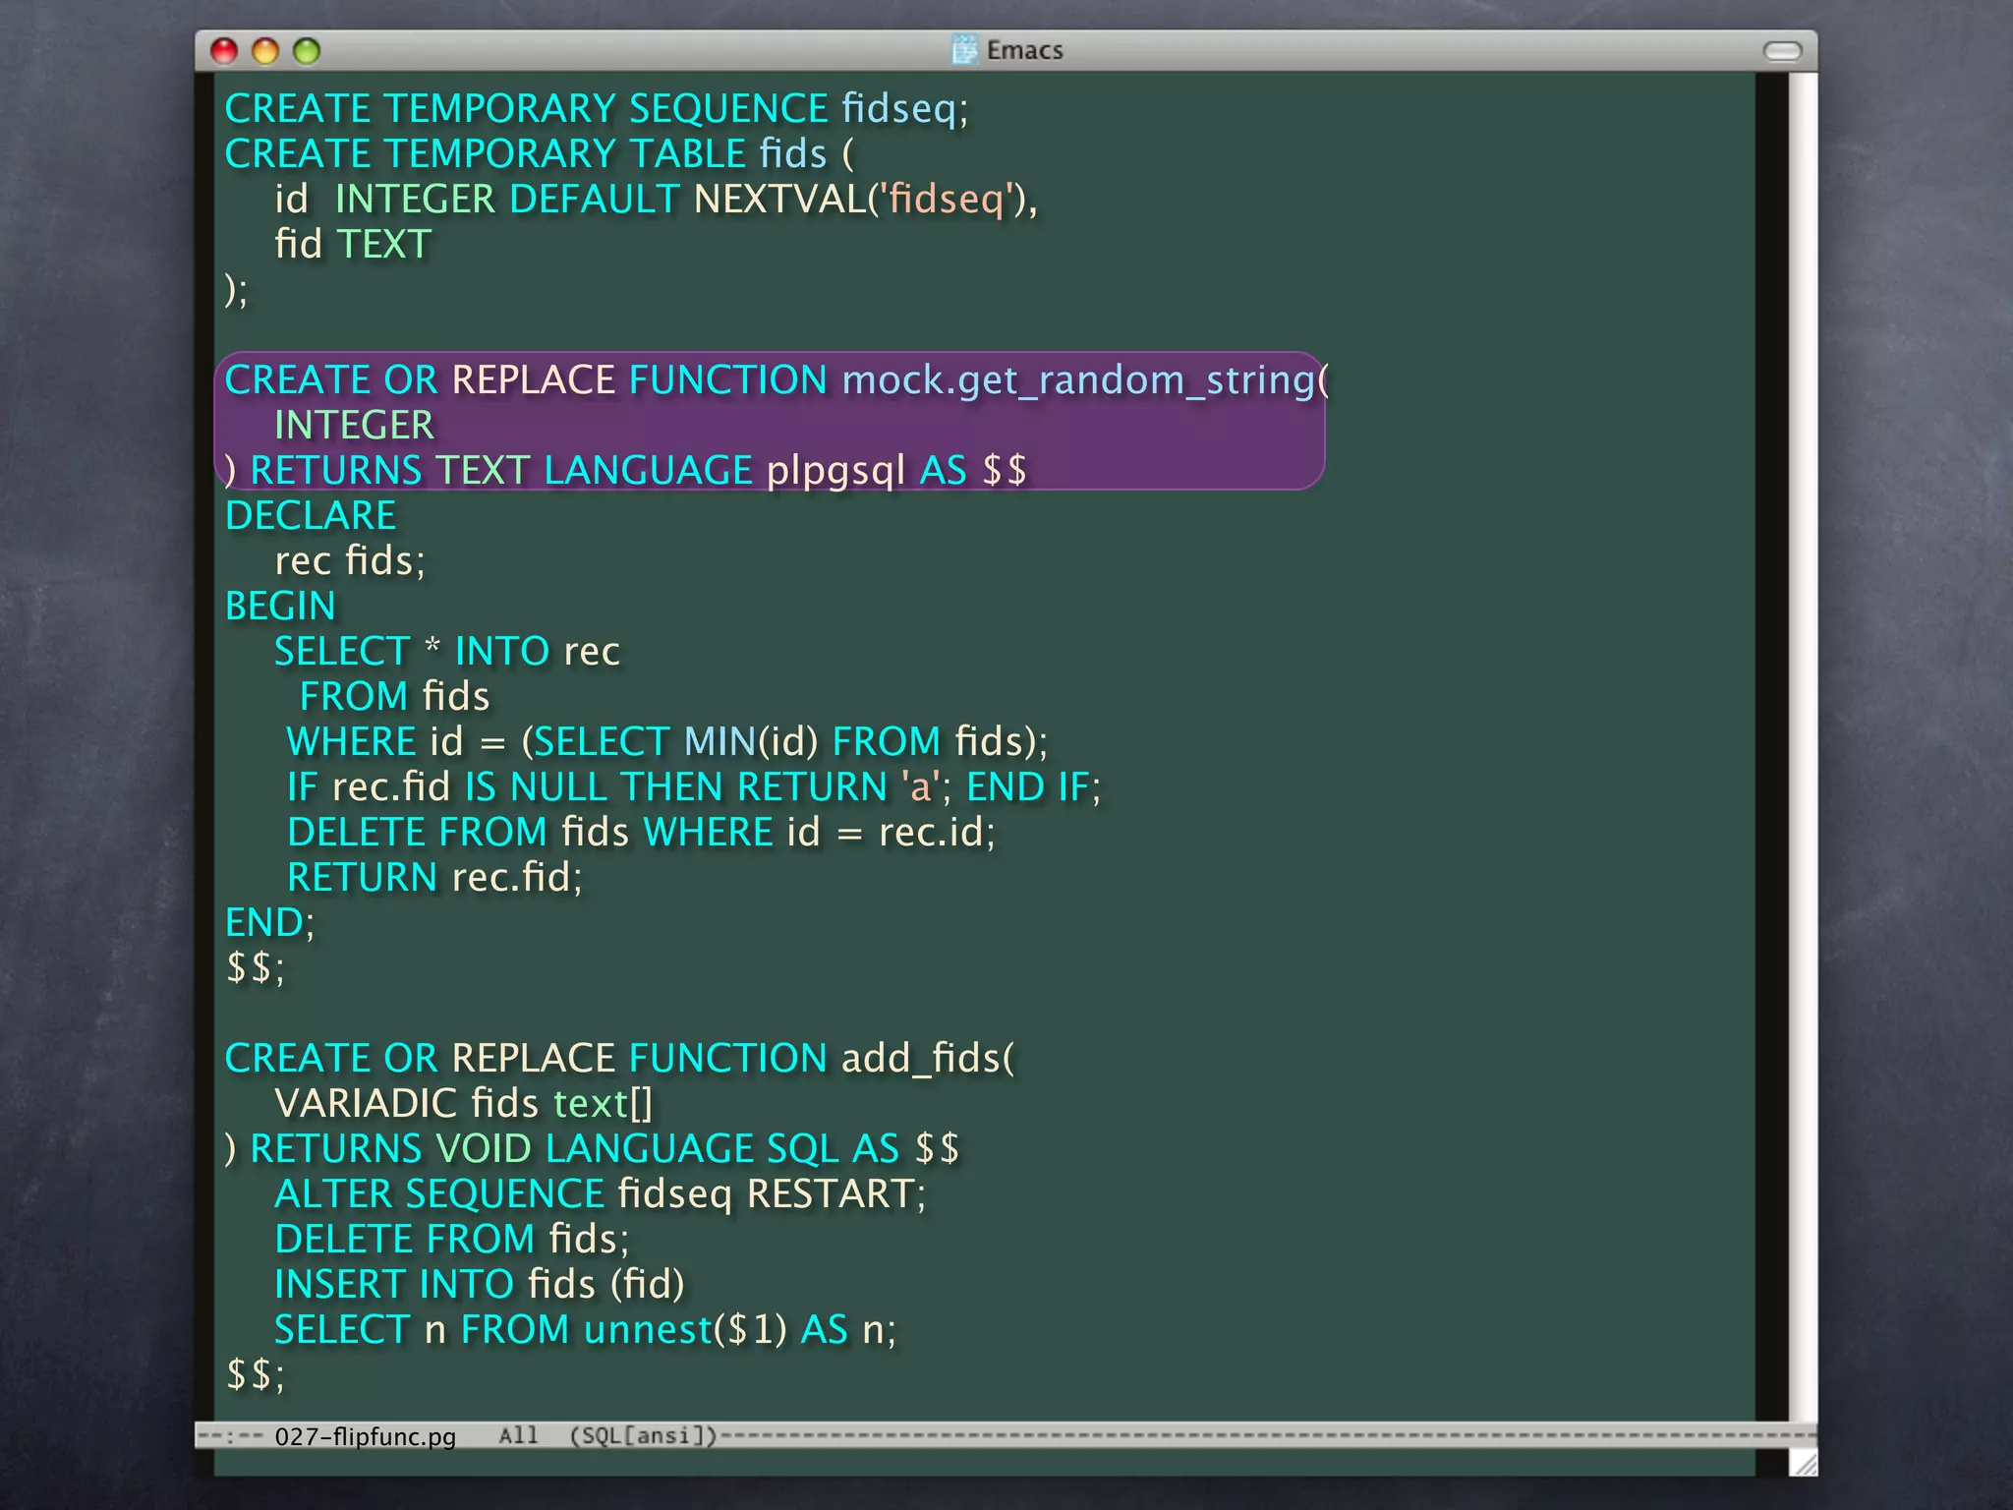Click the 'VARIADIC fids text[]' line
The height and width of the screenshot is (1510, 2013).
click(x=463, y=1104)
